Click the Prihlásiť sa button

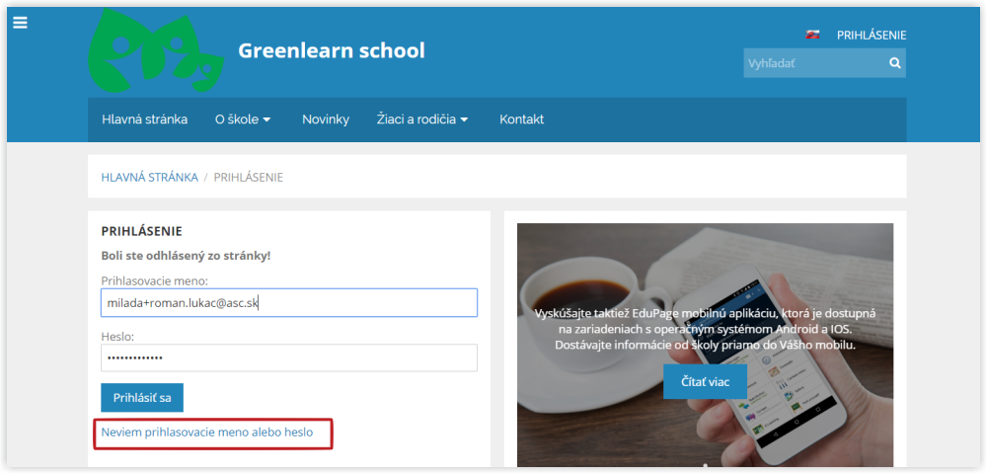[142, 397]
